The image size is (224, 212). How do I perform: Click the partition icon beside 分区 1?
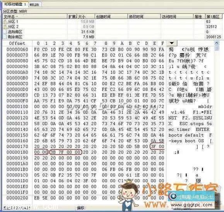[x=5, y=22]
